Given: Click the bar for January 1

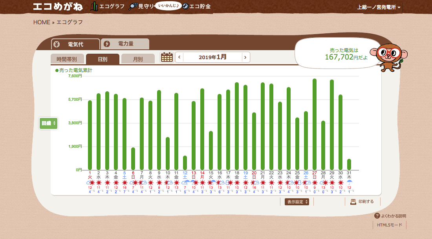Looking at the screenshot, I should click(90, 135).
